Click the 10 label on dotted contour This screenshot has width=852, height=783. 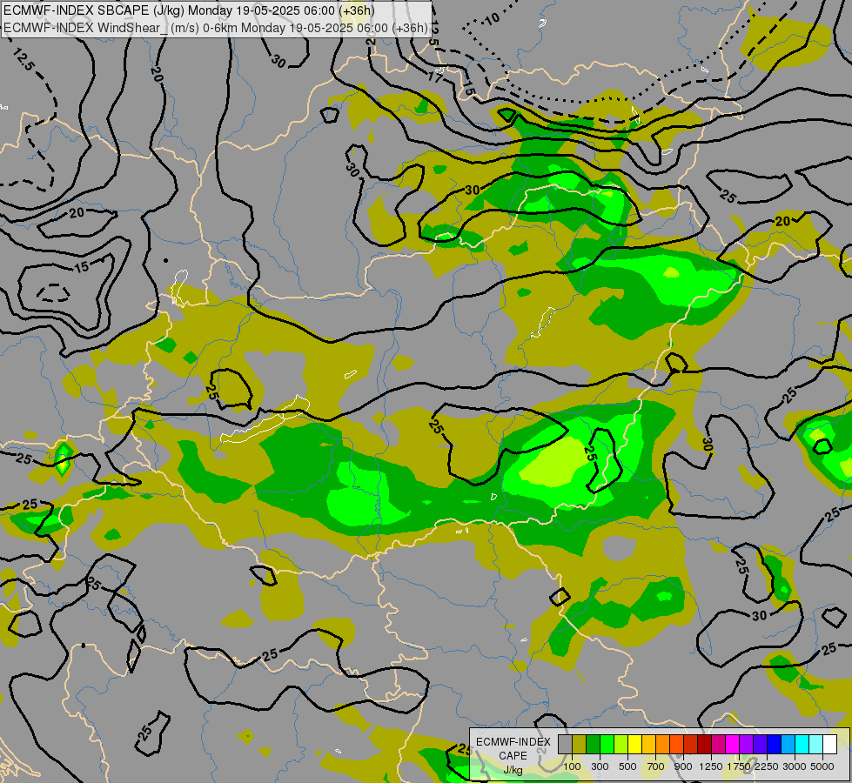click(492, 19)
